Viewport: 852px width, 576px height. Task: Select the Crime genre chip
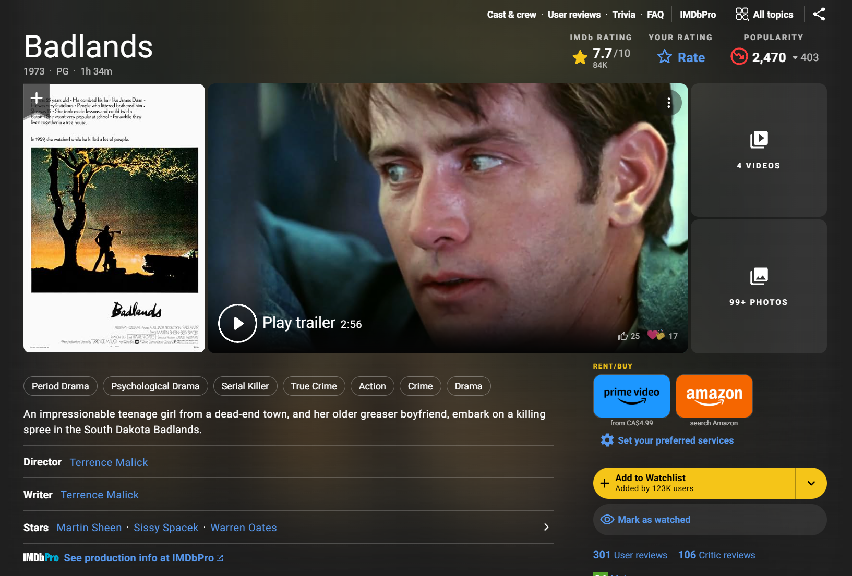tap(421, 386)
